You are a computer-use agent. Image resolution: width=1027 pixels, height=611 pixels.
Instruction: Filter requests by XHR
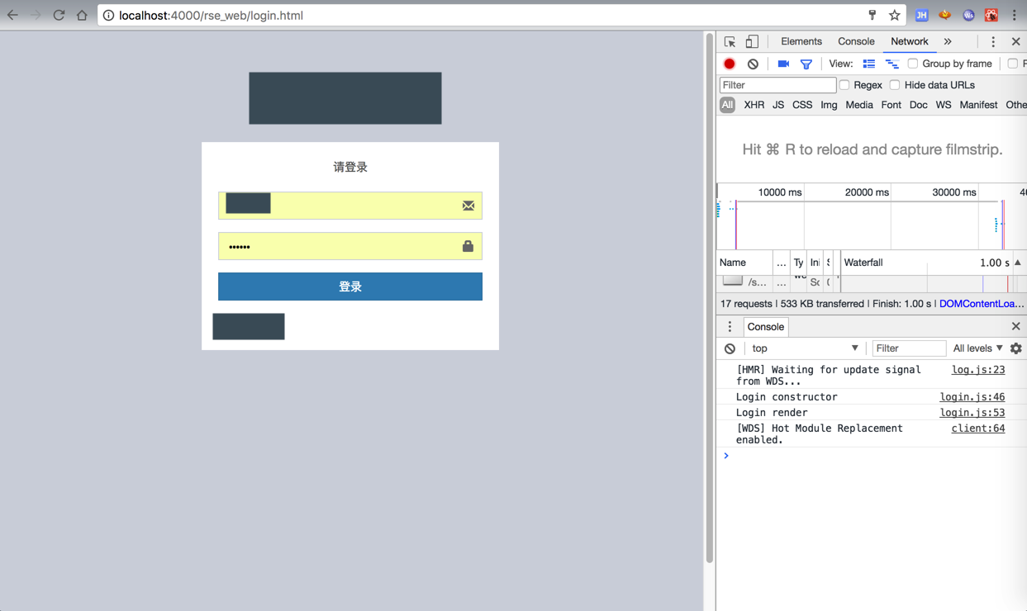[754, 105]
